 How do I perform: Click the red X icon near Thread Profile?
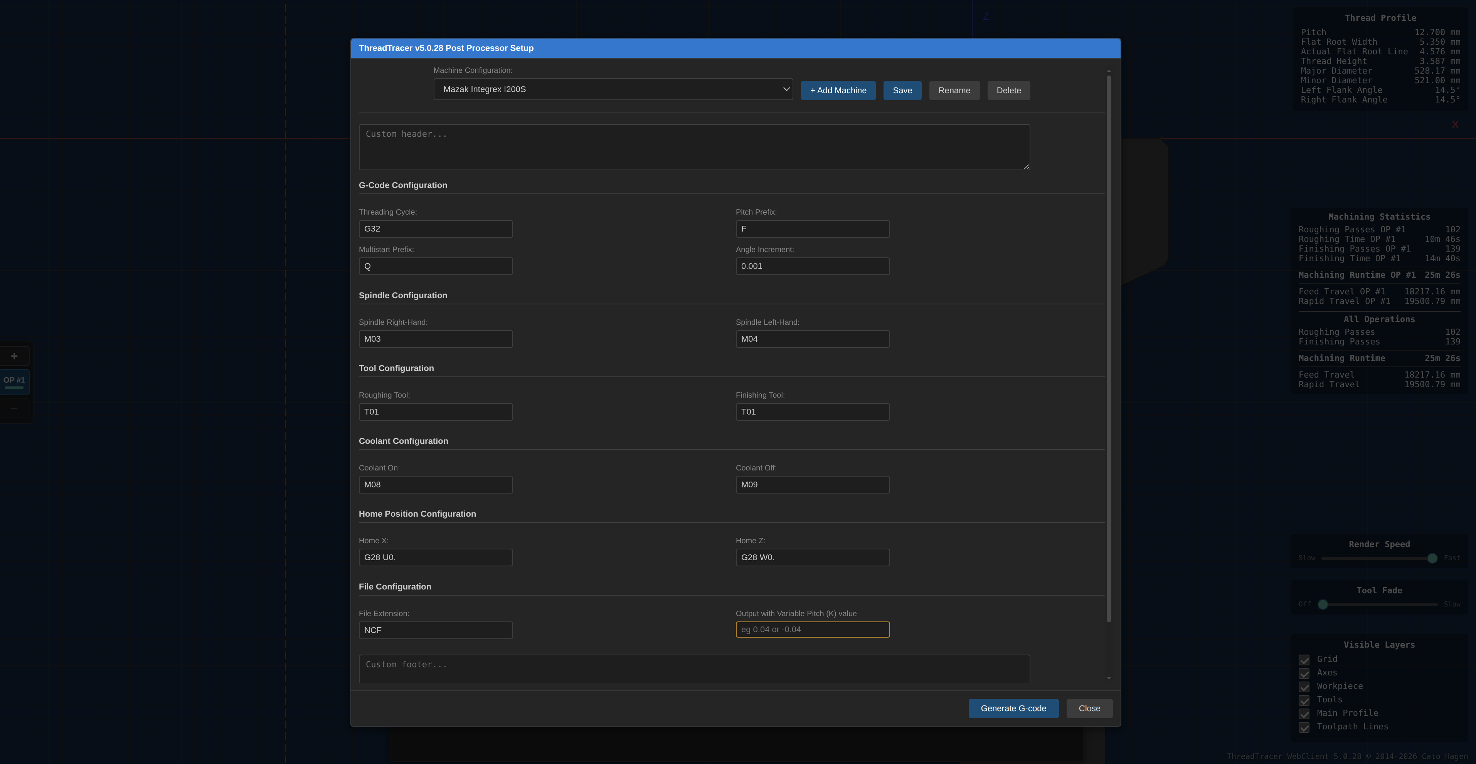[1455, 124]
